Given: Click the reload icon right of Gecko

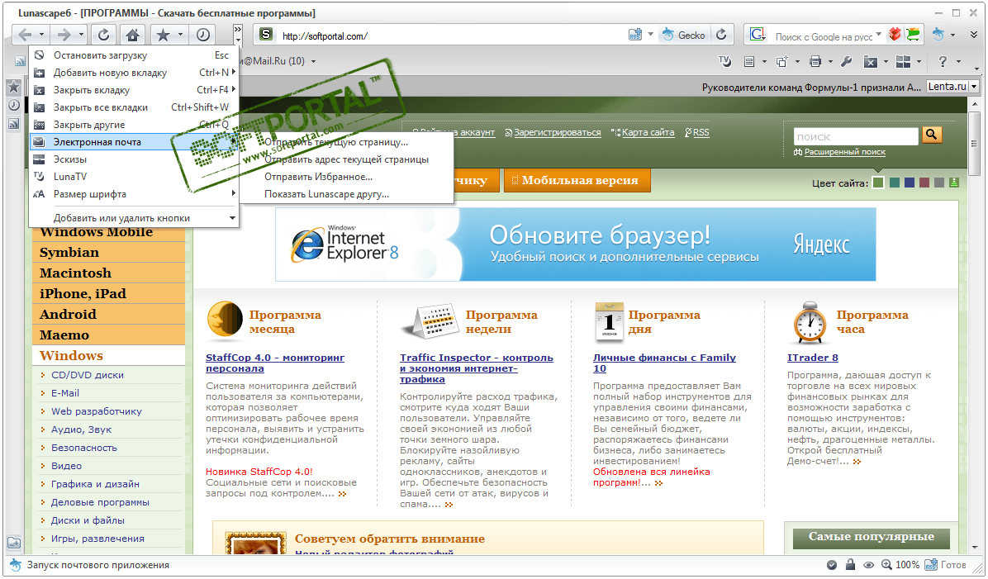Looking at the screenshot, I should click(x=721, y=35).
